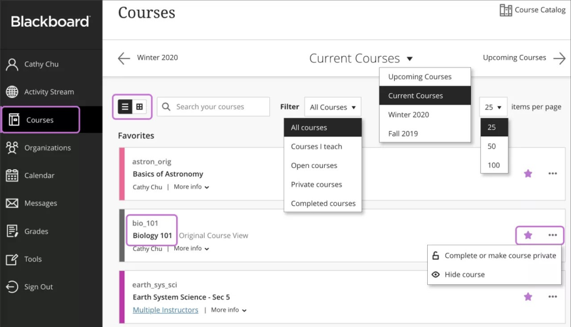Open Grades icon in sidebar
The width and height of the screenshot is (571, 327).
[12, 231]
